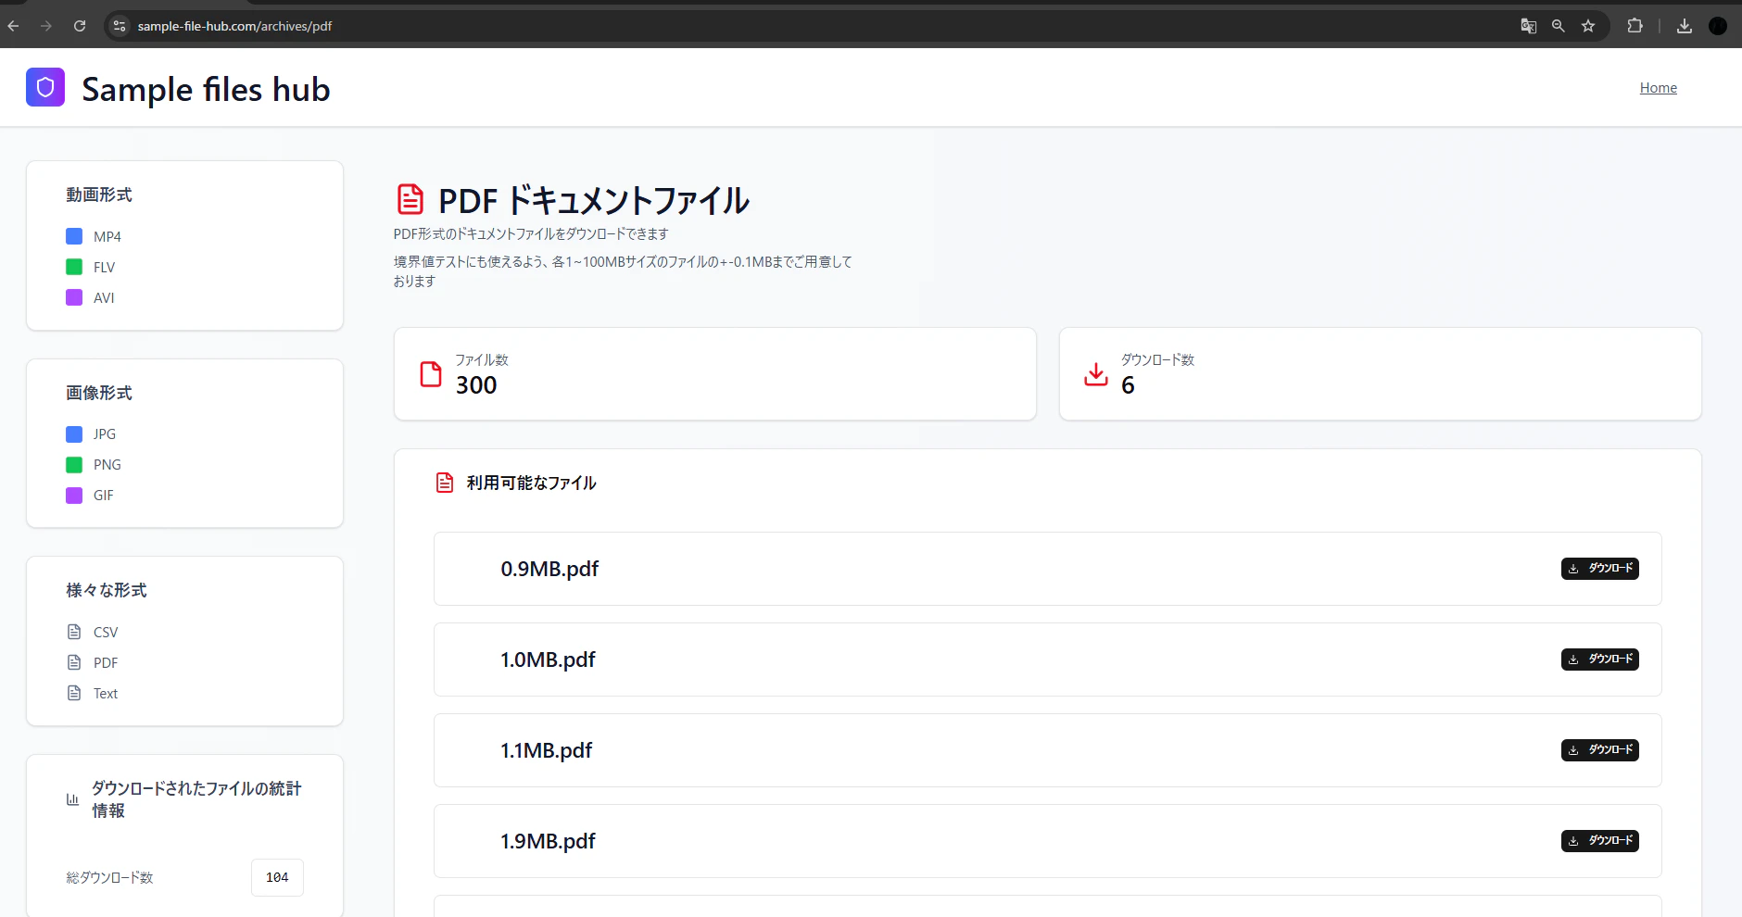Open the PNG format link
The width and height of the screenshot is (1742, 917).
tap(107, 465)
